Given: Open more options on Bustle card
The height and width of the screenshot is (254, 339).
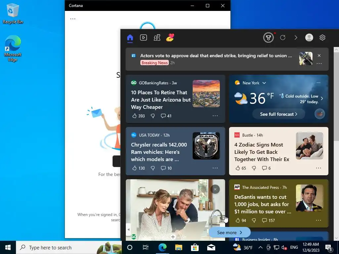Looking at the screenshot, I should [318, 168].
